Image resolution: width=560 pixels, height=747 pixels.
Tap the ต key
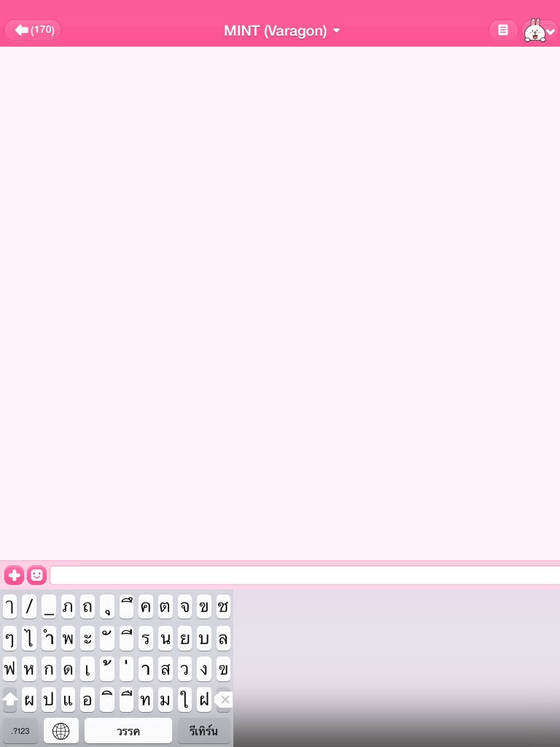point(166,606)
